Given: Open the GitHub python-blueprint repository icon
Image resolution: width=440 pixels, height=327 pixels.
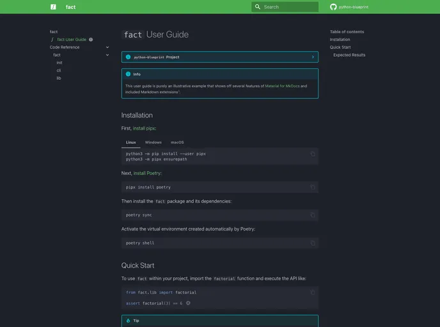Looking at the screenshot, I should click(x=333, y=7).
